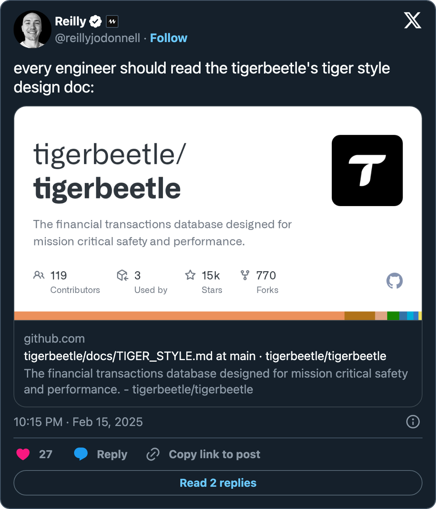Screen dimensions: 436x509
Task: Click the X logo icon
Action: tap(413, 20)
